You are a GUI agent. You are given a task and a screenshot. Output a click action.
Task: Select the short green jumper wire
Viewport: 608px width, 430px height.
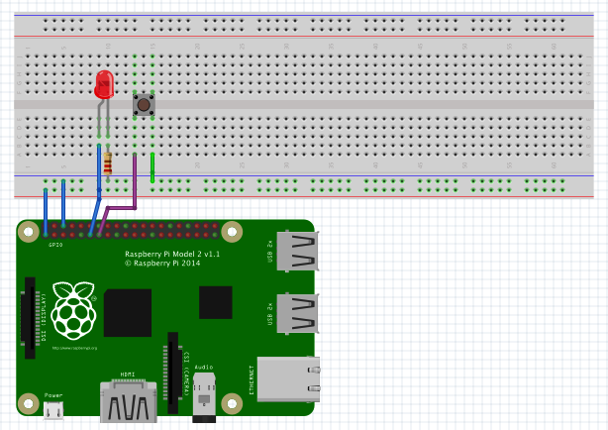click(x=152, y=167)
